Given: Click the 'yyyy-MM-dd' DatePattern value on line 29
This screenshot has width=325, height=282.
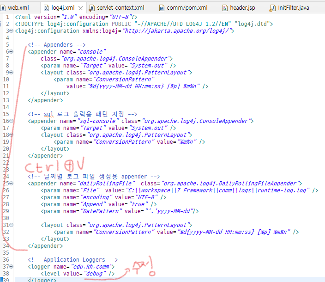Looking at the screenshot, I should (169, 211).
